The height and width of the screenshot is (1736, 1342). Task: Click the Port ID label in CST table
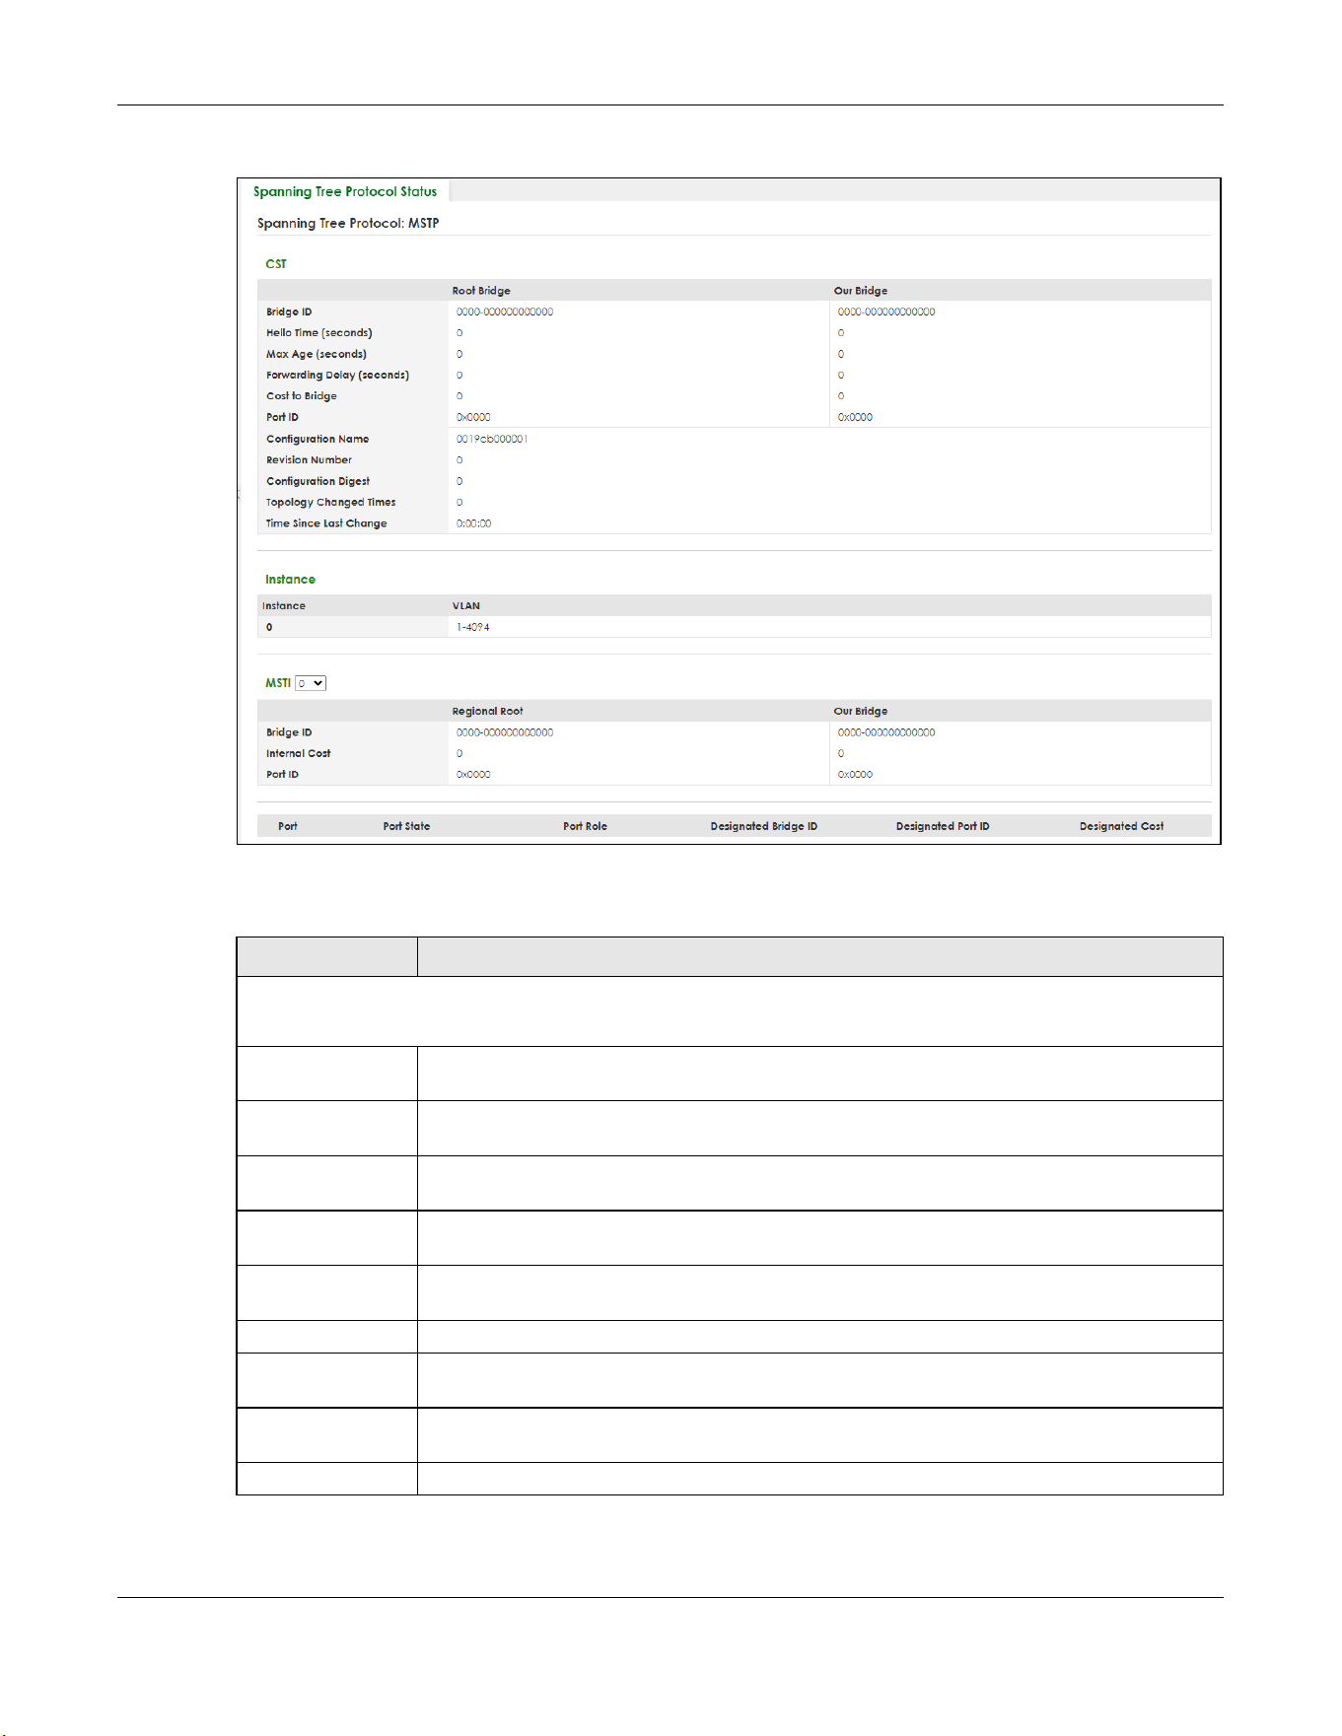pyautogui.click(x=282, y=418)
